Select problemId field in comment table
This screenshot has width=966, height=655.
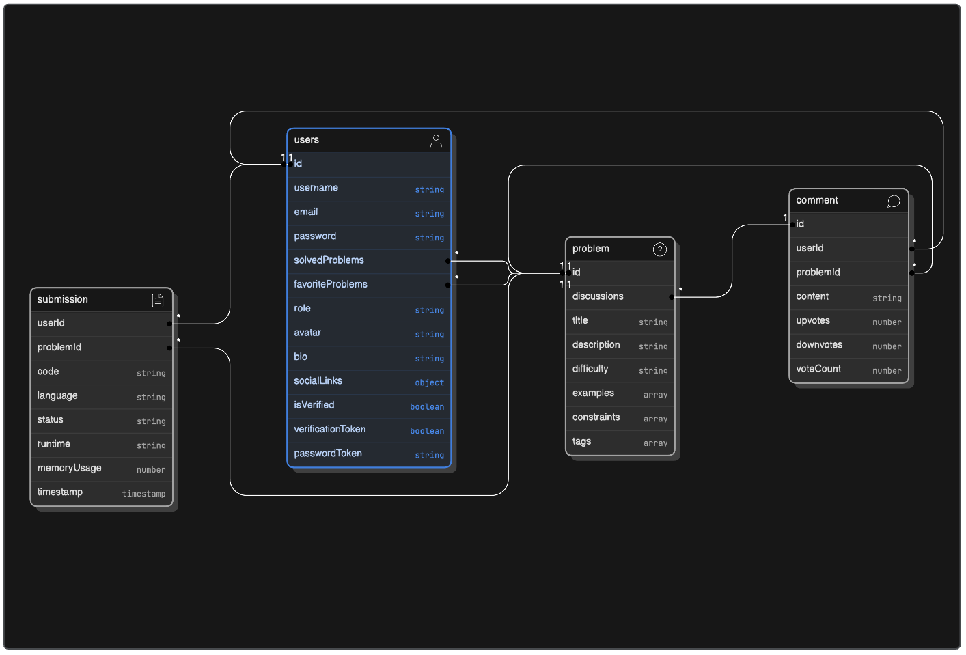[x=848, y=273]
